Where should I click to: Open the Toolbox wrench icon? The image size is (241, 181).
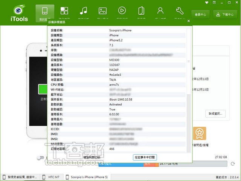[x=180, y=11]
